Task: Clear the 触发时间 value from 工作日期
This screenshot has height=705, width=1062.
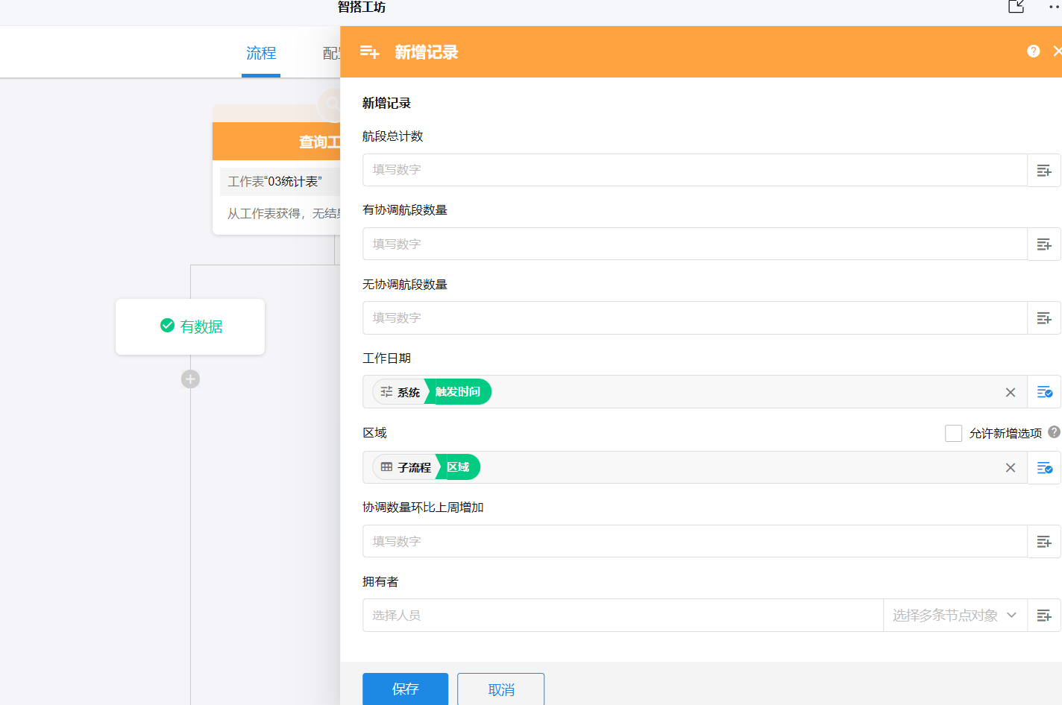Action: tap(1011, 392)
